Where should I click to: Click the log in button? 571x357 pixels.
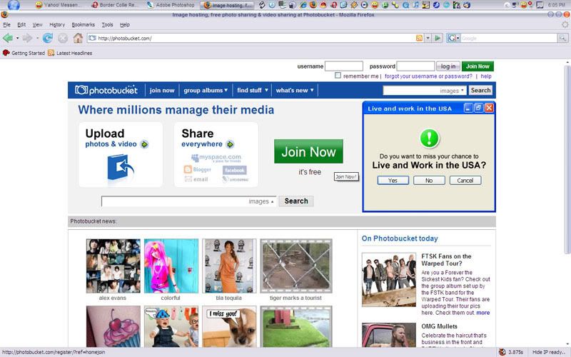click(x=448, y=66)
